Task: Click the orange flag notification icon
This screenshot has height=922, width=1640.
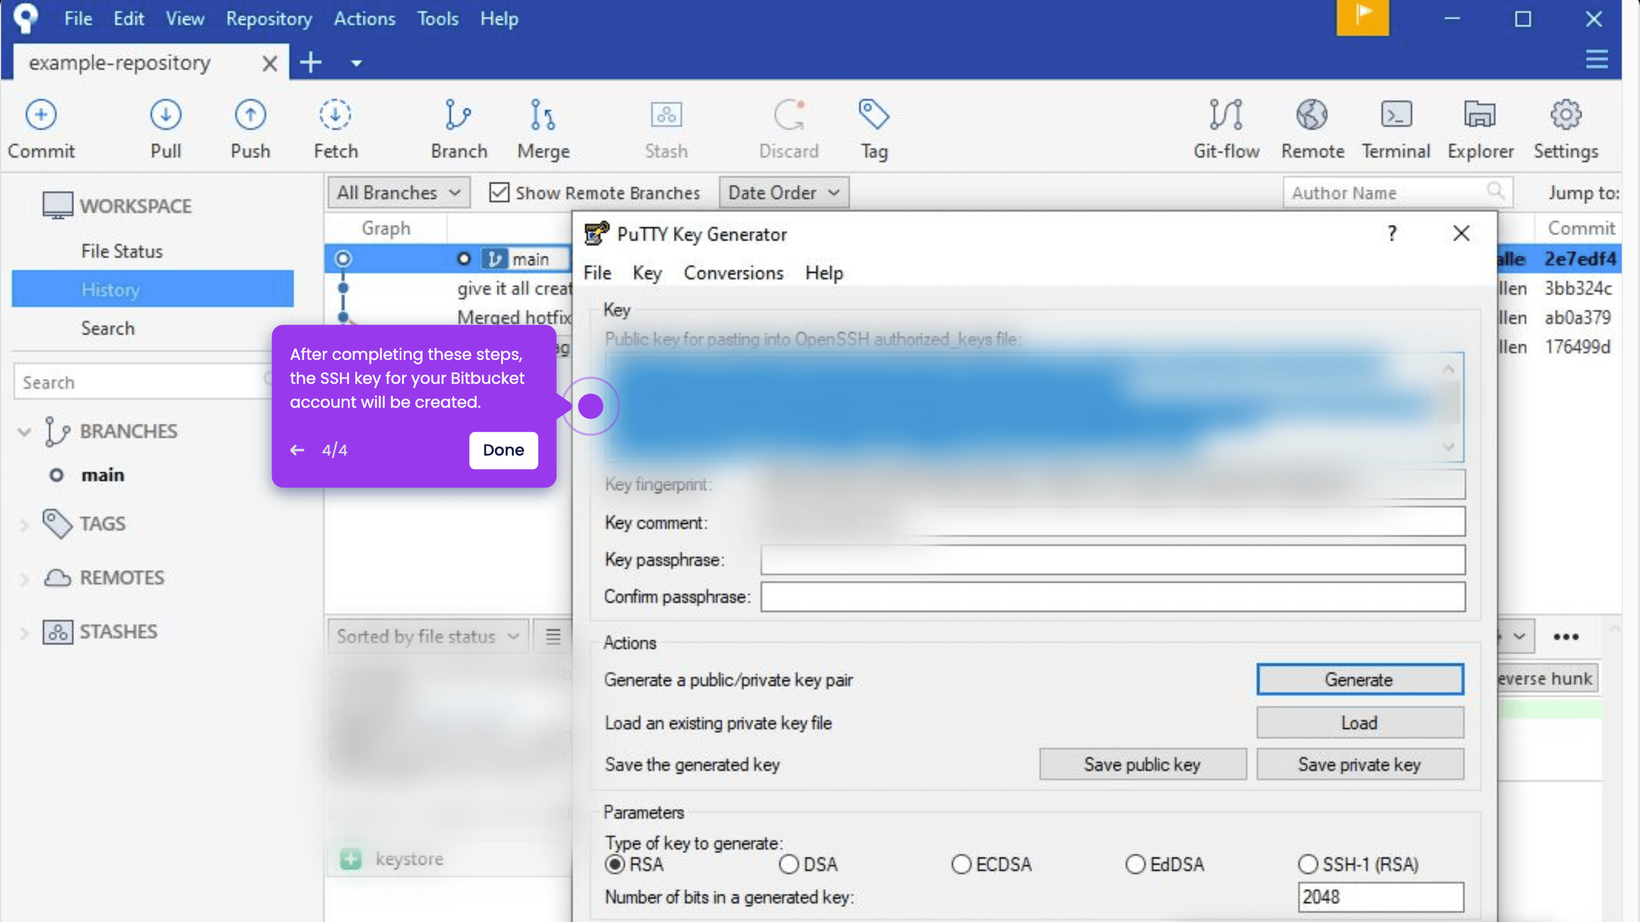Action: 1363,17
